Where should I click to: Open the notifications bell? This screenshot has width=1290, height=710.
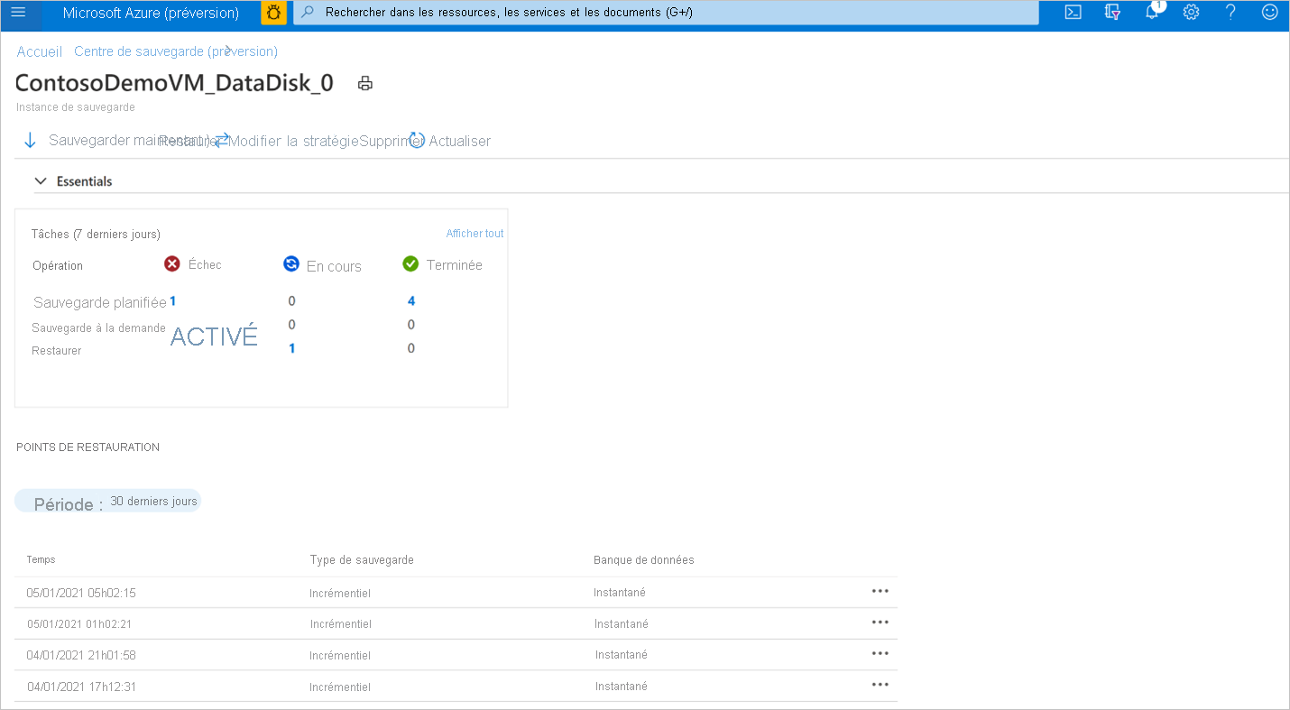coord(1152,12)
